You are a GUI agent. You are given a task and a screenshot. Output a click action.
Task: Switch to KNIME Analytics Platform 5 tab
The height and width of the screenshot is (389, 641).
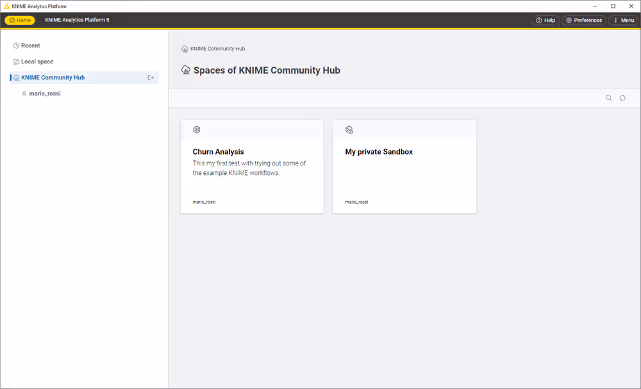coord(77,20)
